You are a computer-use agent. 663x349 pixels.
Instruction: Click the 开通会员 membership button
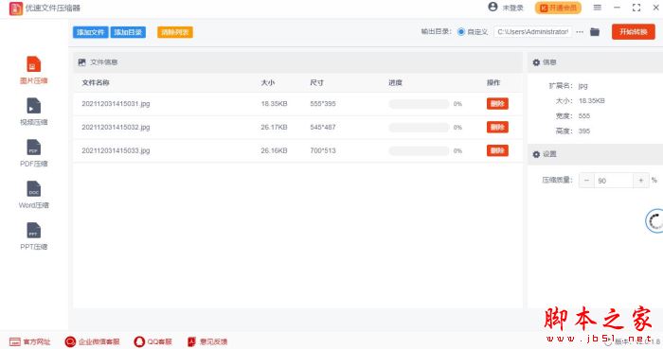(x=558, y=8)
